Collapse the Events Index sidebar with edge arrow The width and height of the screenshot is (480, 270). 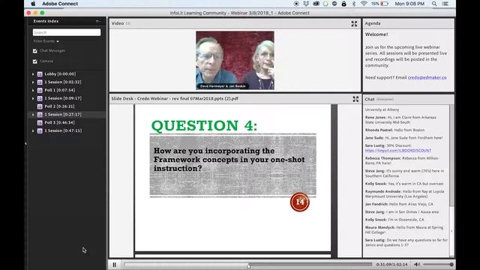pyautogui.click(x=25, y=143)
